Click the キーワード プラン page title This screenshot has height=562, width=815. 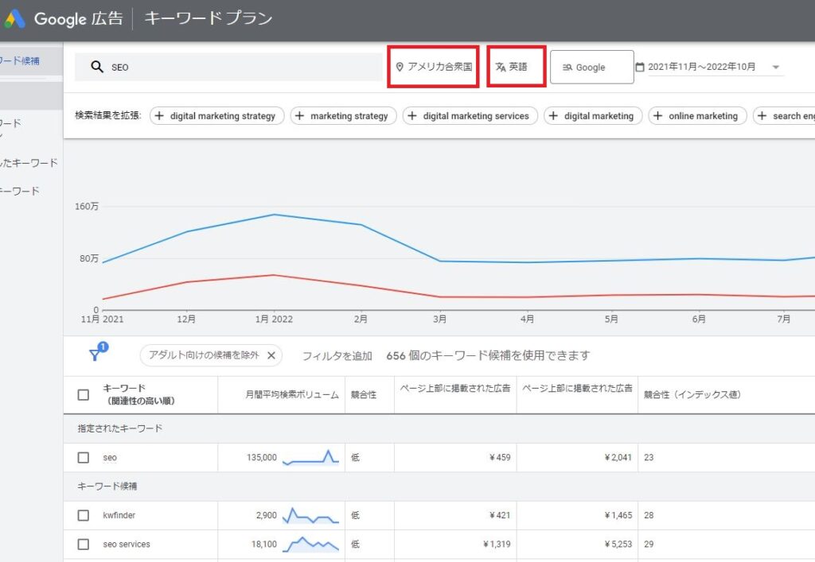click(x=209, y=18)
